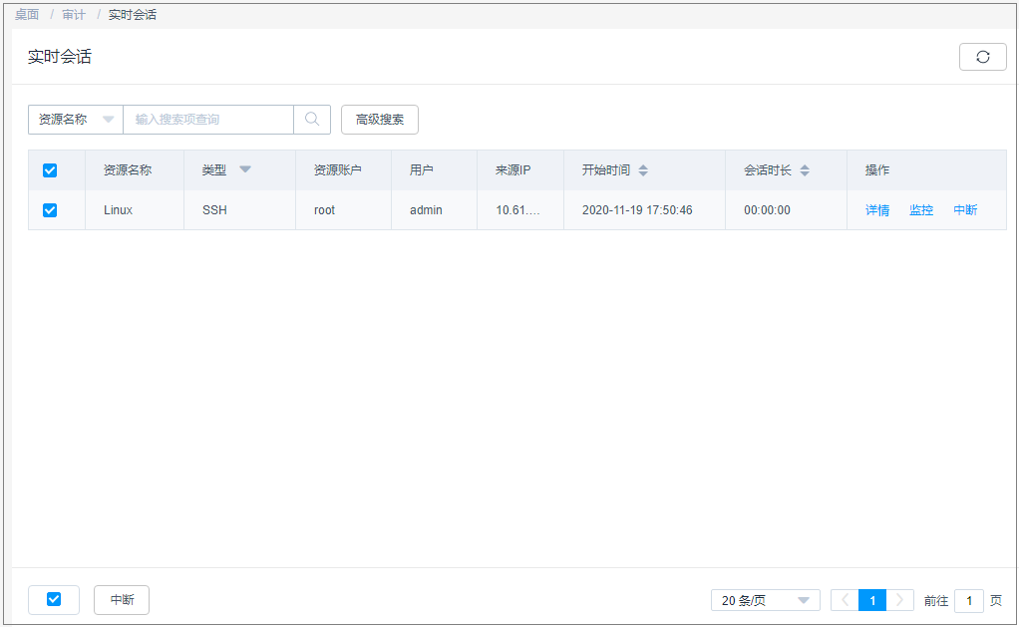
Task: Focus the search keyword input field
Action: [x=207, y=120]
